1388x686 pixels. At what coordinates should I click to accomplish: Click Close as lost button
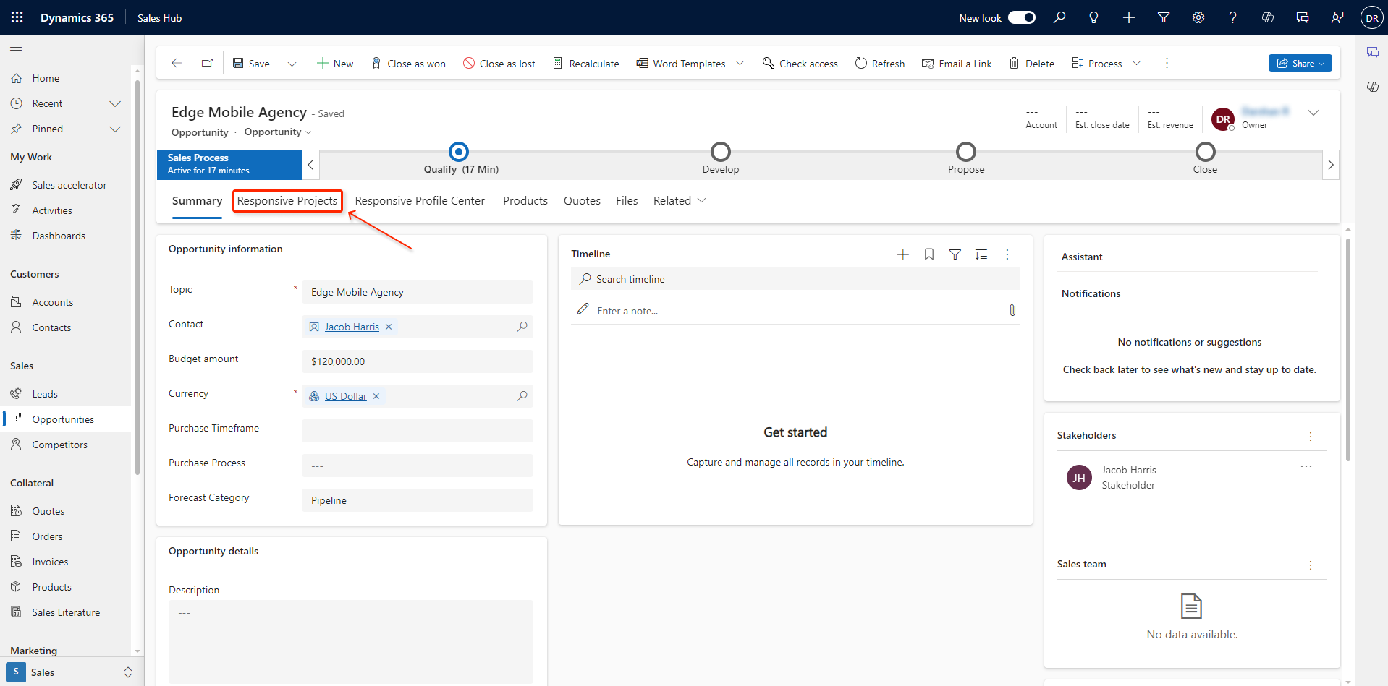(x=499, y=64)
